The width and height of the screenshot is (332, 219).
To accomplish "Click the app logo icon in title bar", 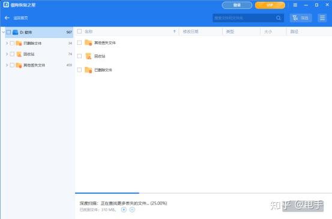I will (6, 5).
